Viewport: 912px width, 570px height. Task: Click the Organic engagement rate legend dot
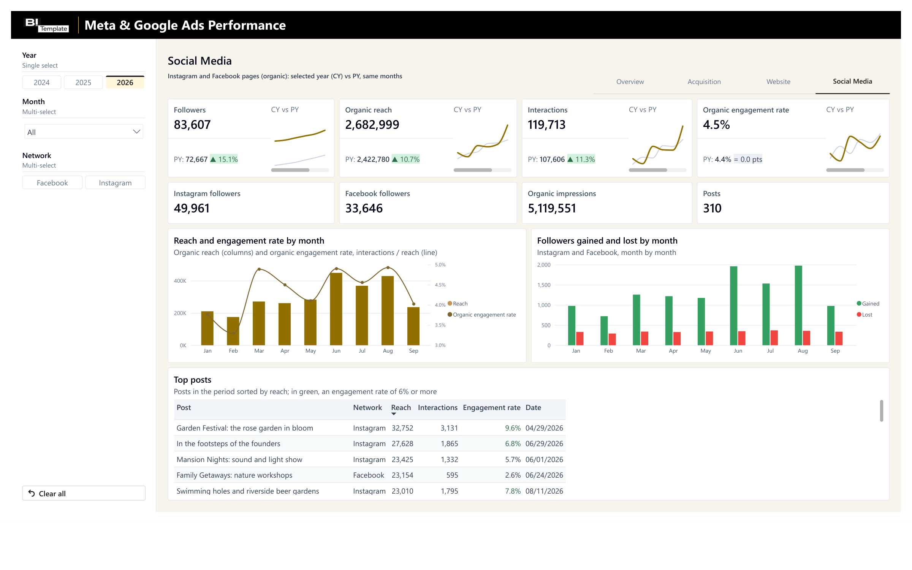tap(450, 314)
